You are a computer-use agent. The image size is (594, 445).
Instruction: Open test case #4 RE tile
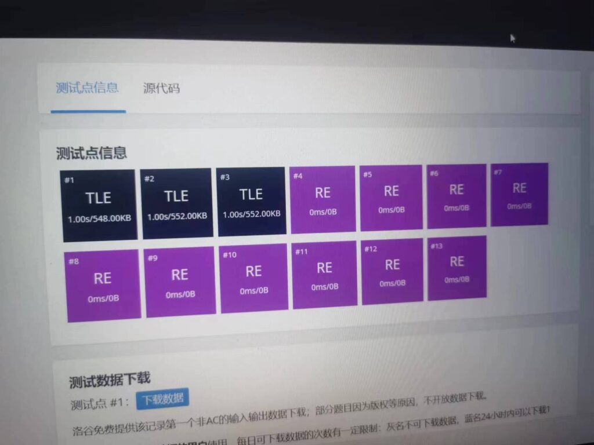pyautogui.click(x=323, y=199)
